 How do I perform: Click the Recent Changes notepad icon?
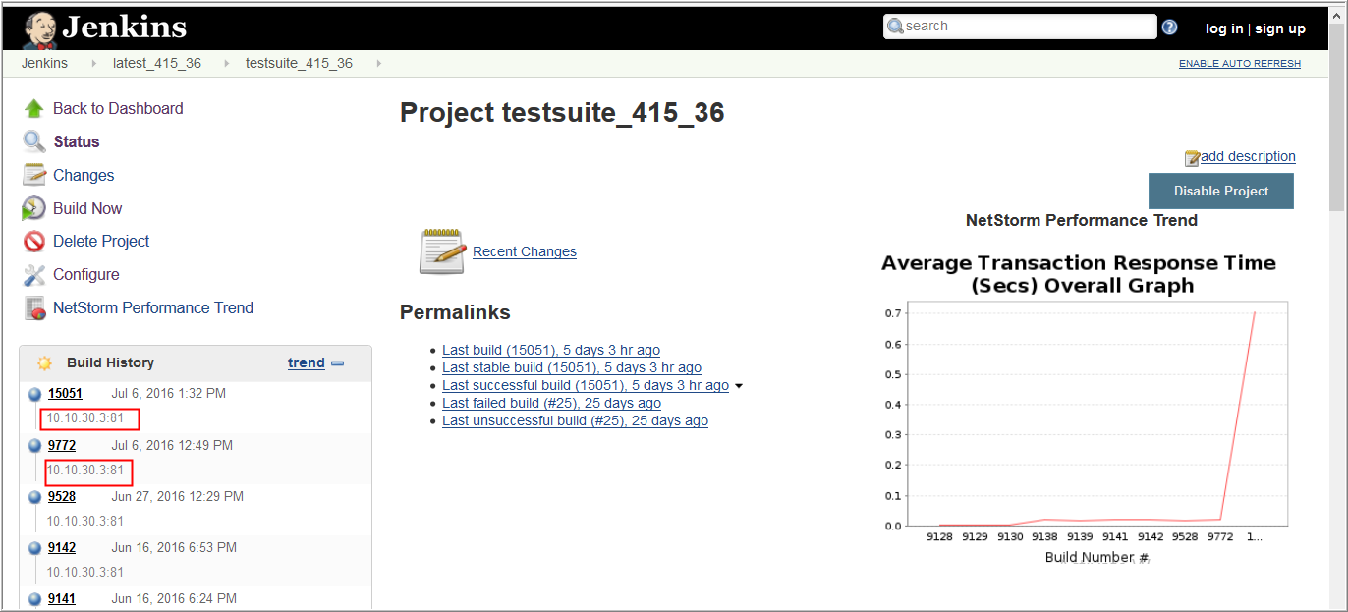[x=442, y=251]
